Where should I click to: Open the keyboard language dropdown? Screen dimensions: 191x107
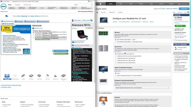tap(142, 88)
